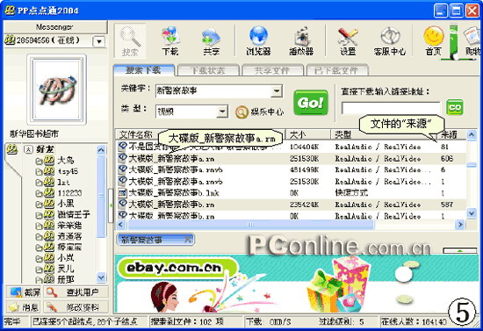Click friends list scroll down arrow
The height and width of the screenshot is (331, 483).
[x=101, y=277]
